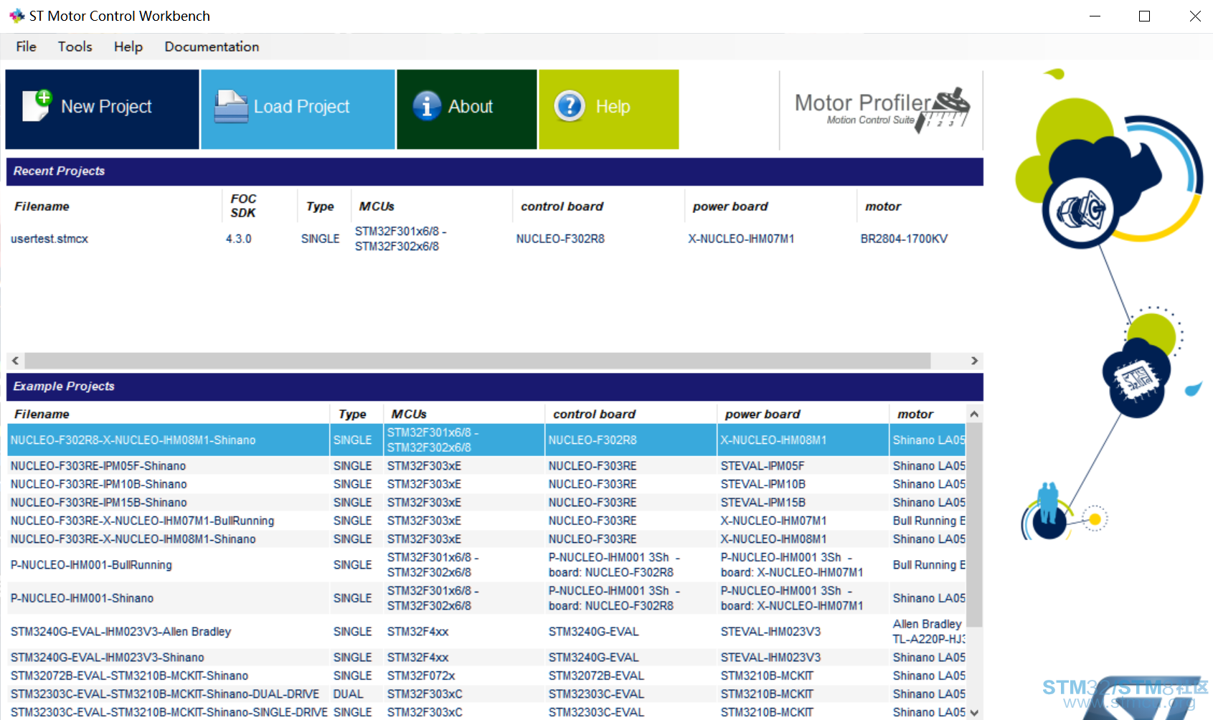Select example P-NUCLEO-IHM001-Shinano
This screenshot has width=1213, height=720.
click(x=486, y=598)
